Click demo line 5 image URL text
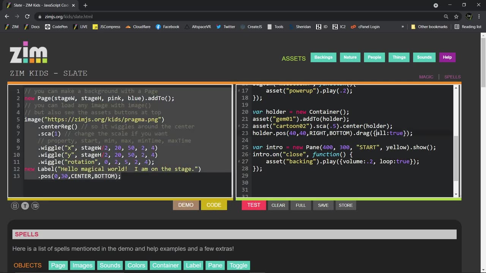Image resolution: width=486 pixels, height=273 pixels. coord(104,119)
